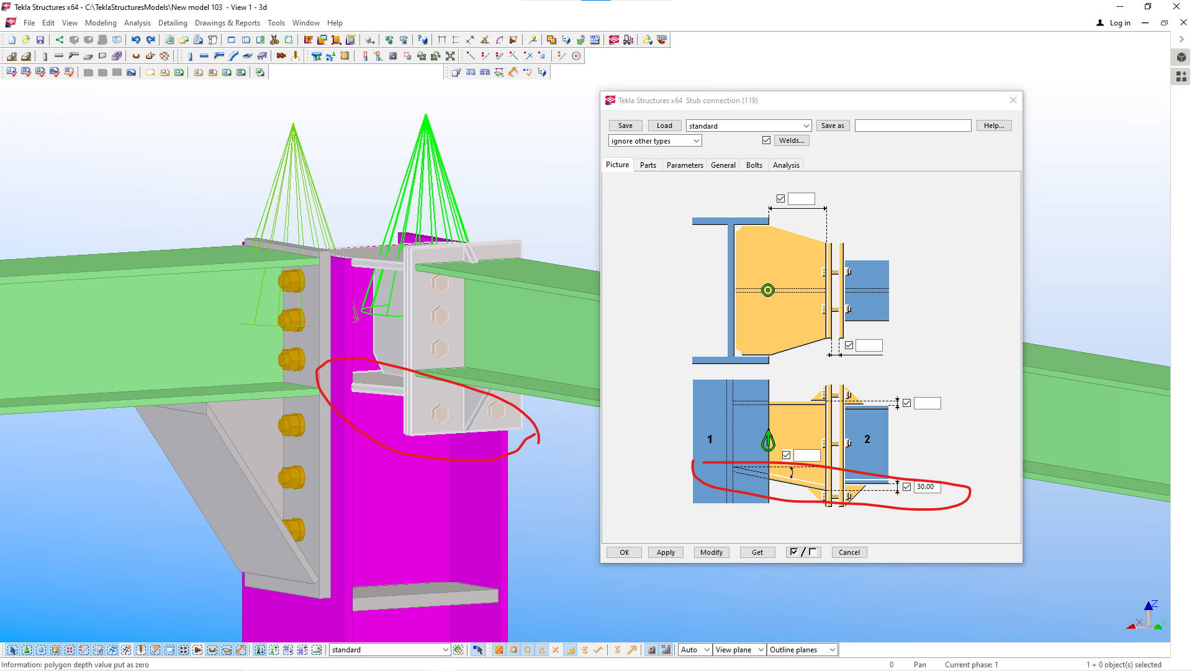The width and height of the screenshot is (1192, 671).
Task: Click the Create bolts tool icon
Action: (281, 56)
